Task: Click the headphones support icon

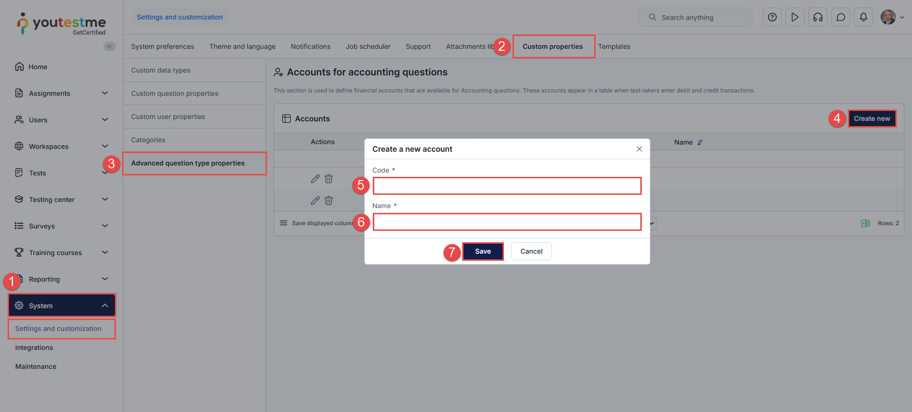Action: point(817,18)
